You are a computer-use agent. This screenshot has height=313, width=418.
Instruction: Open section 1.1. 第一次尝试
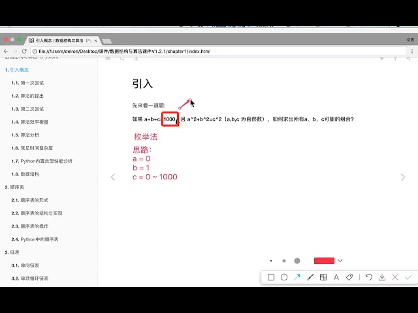pyautogui.click(x=27, y=83)
